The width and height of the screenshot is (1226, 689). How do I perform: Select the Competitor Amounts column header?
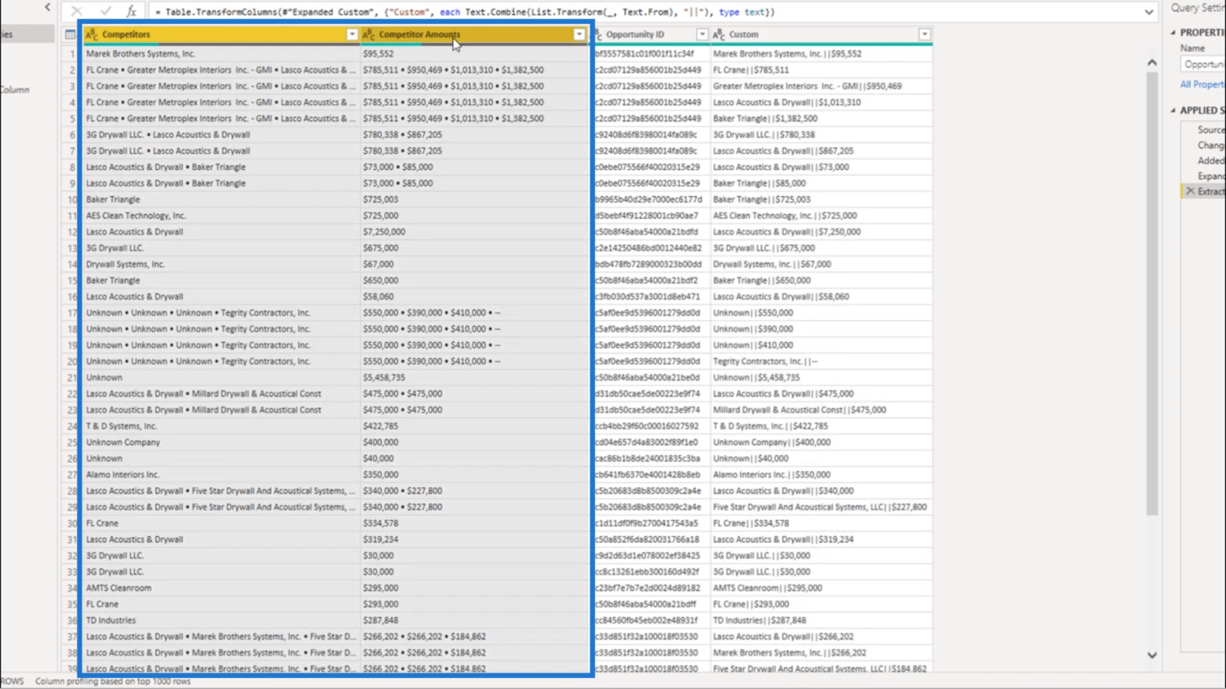point(474,34)
